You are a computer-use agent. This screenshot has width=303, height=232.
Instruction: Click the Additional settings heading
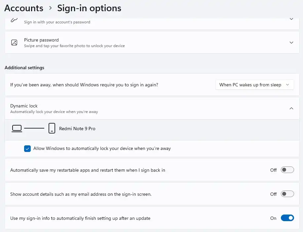[24, 68]
